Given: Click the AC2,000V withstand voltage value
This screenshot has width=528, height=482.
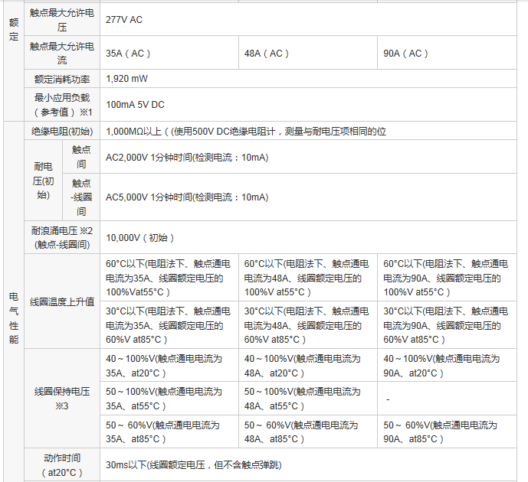Looking at the screenshot, I should pos(187,157).
